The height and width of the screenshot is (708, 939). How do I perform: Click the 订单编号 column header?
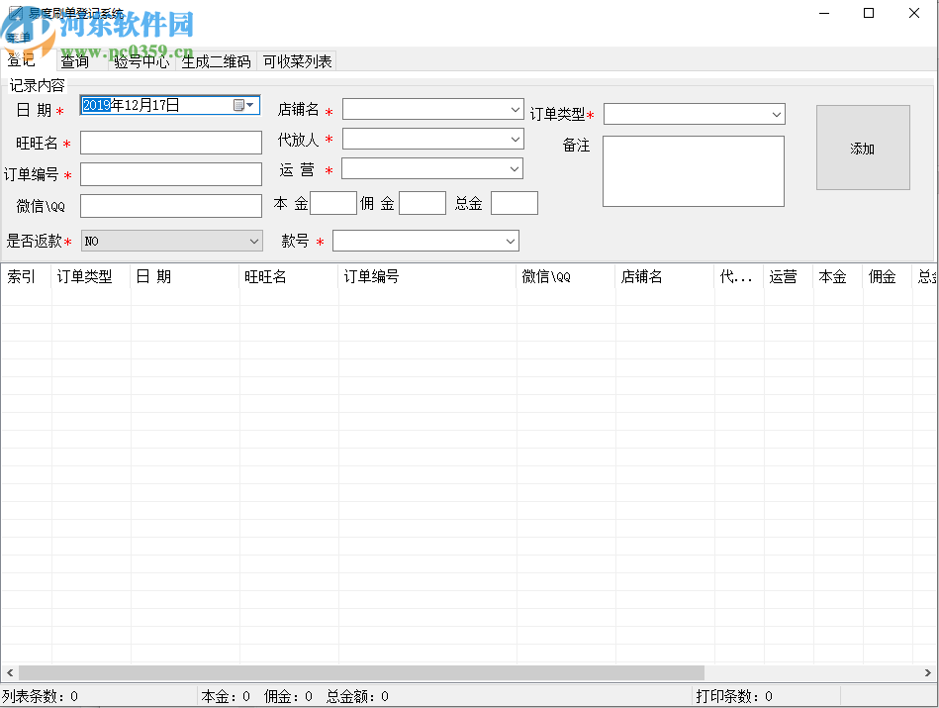pyautogui.click(x=427, y=276)
